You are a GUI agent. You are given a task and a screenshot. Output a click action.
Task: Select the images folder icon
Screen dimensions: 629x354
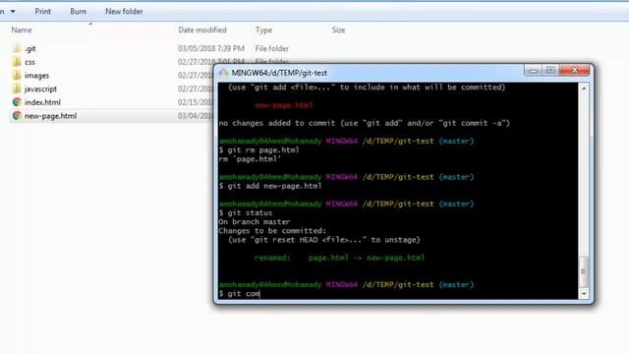click(17, 76)
